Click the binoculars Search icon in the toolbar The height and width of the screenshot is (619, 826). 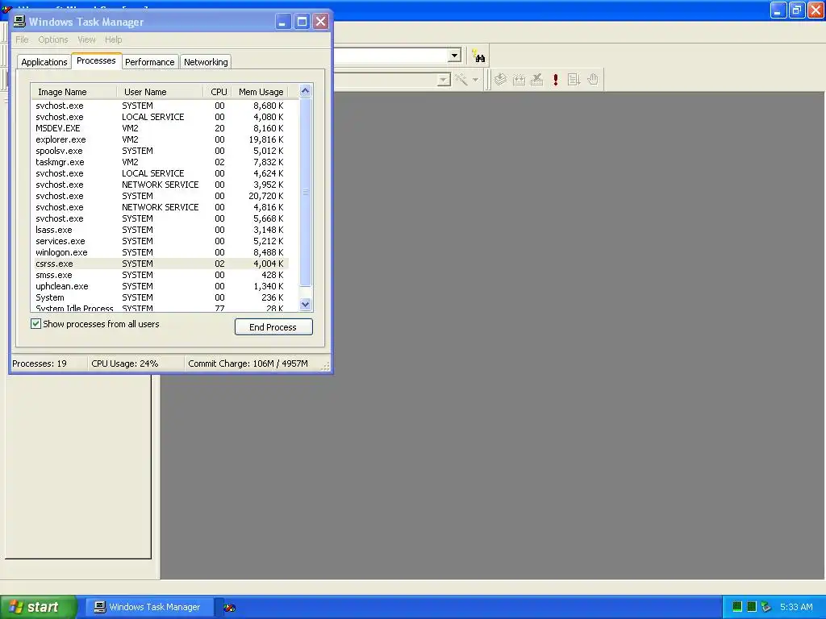click(478, 56)
